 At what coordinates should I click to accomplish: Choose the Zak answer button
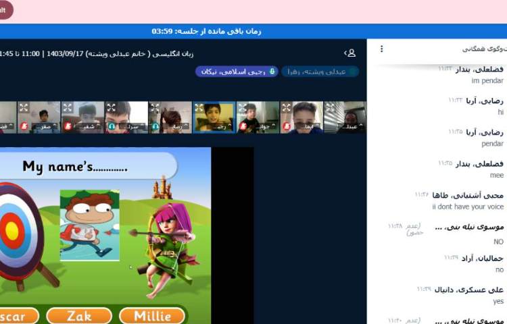(79, 316)
